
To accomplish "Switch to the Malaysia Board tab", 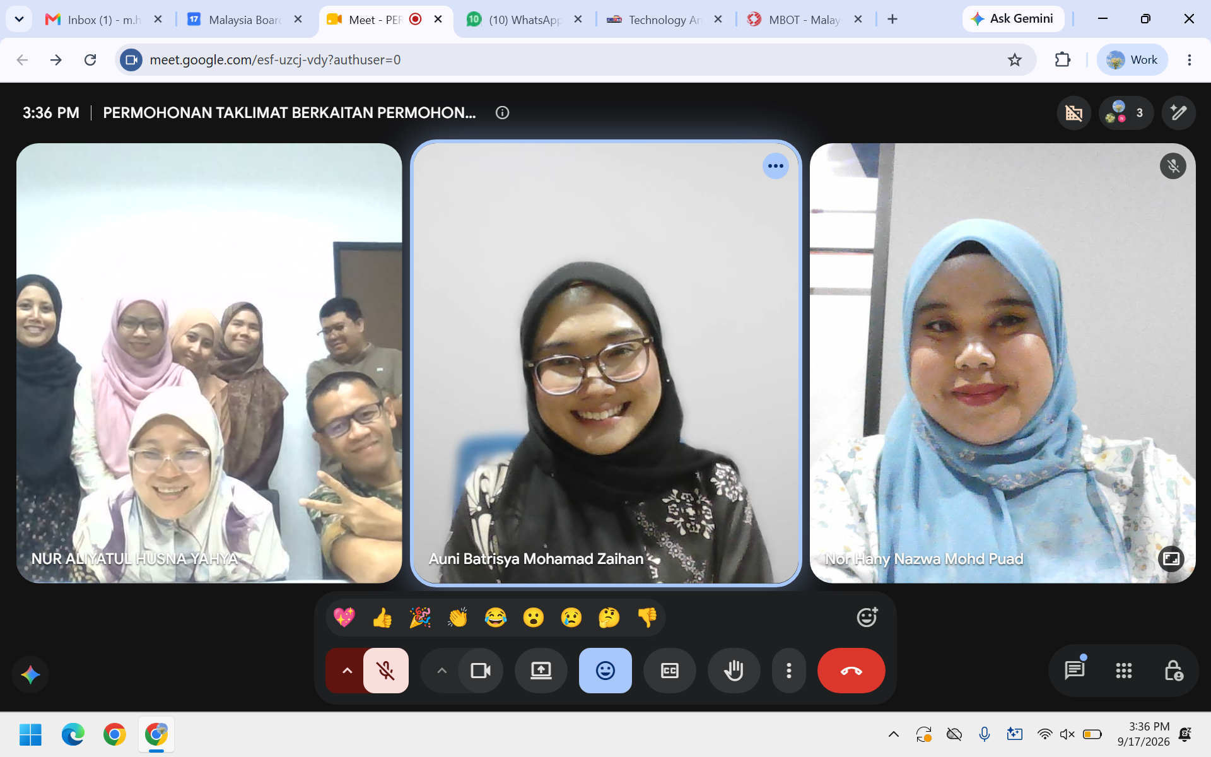I will coord(245,20).
